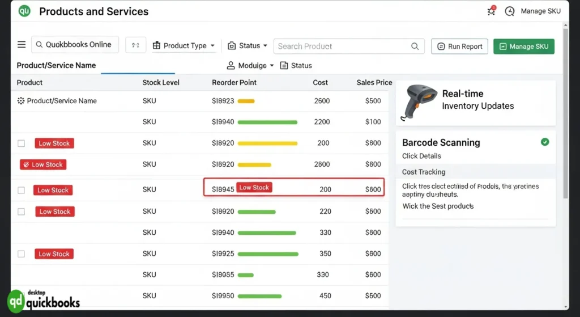Image resolution: width=580 pixels, height=317 pixels.
Task: Select the Product/Service Name tab
Action: coord(56,66)
